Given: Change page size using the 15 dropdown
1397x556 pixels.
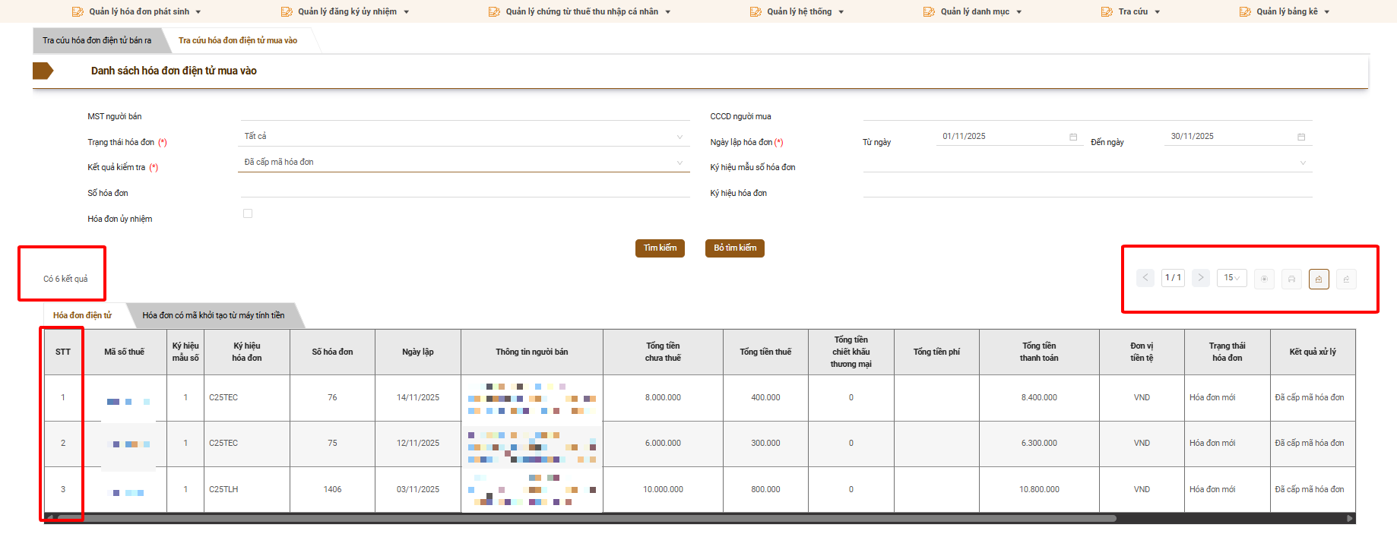Looking at the screenshot, I should coord(1231,278).
